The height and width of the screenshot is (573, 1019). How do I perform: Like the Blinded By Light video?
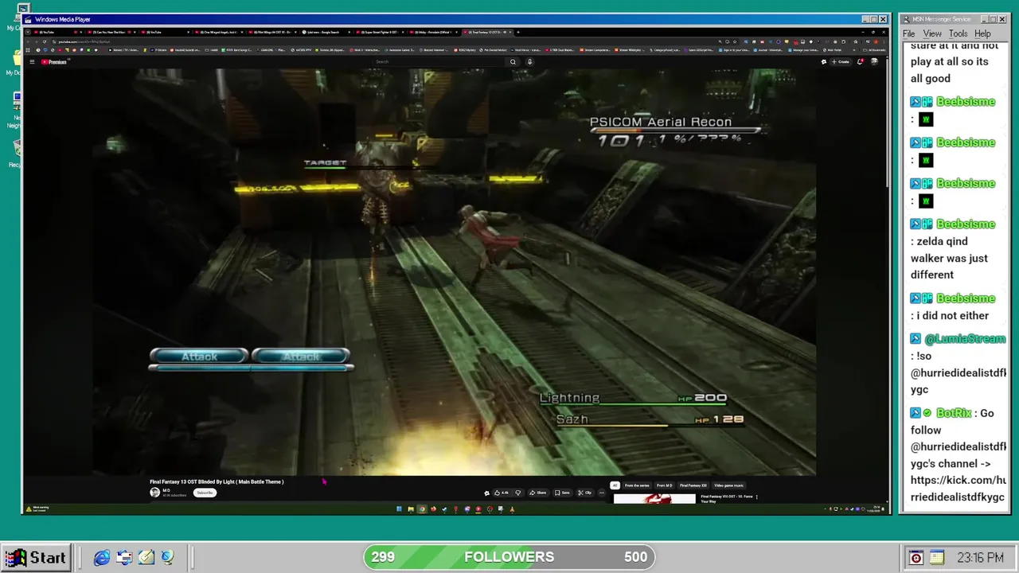point(502,493)
